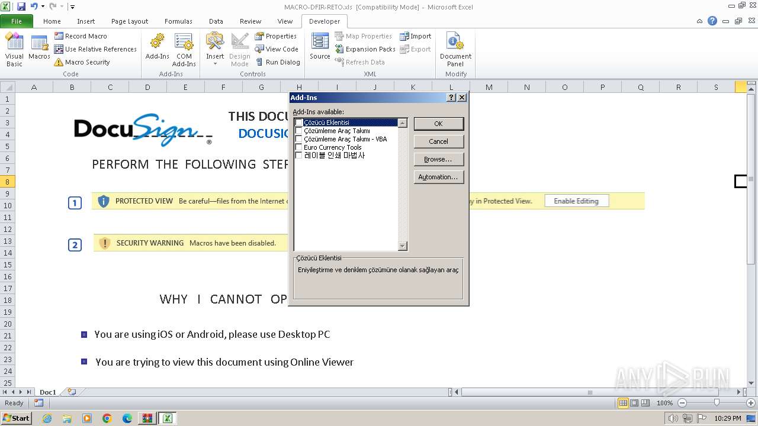Viewport: 758px width, 426px height.
Task: Click the zoom slider handle
Action: (x=717, y=403)
